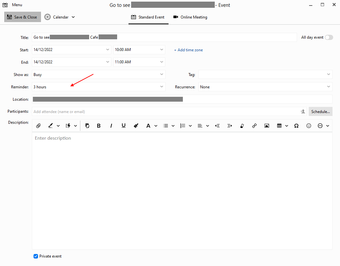Insert a hyperlink with the link icon

(254, 126)
